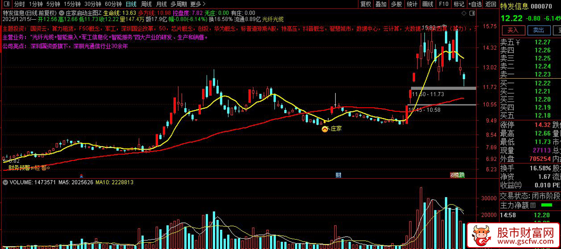The image size is (561, 249).
Task: Click the 光纤光缆 sector link
Action: click(273, 19)
